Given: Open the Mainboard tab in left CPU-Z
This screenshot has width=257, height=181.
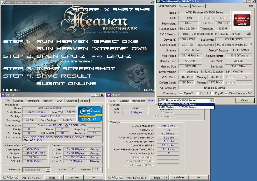Looking at the screenshot, I should 33,101.
